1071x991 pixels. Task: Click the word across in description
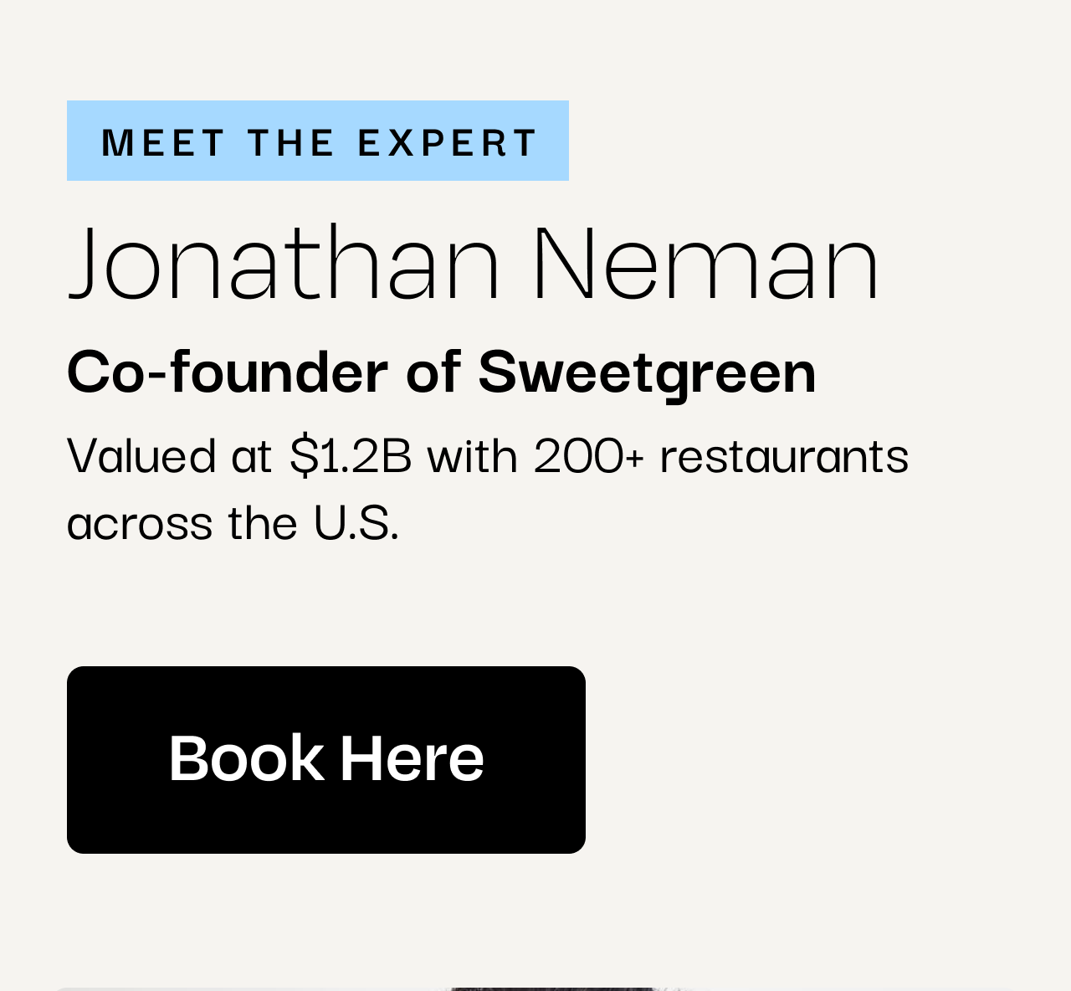[x=140, y=523]
